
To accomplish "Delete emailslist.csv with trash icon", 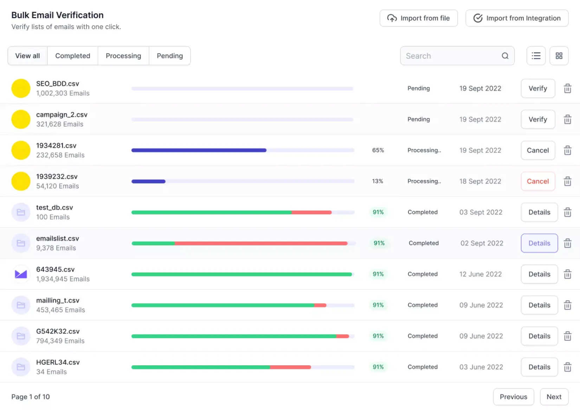I will point(567,243).
